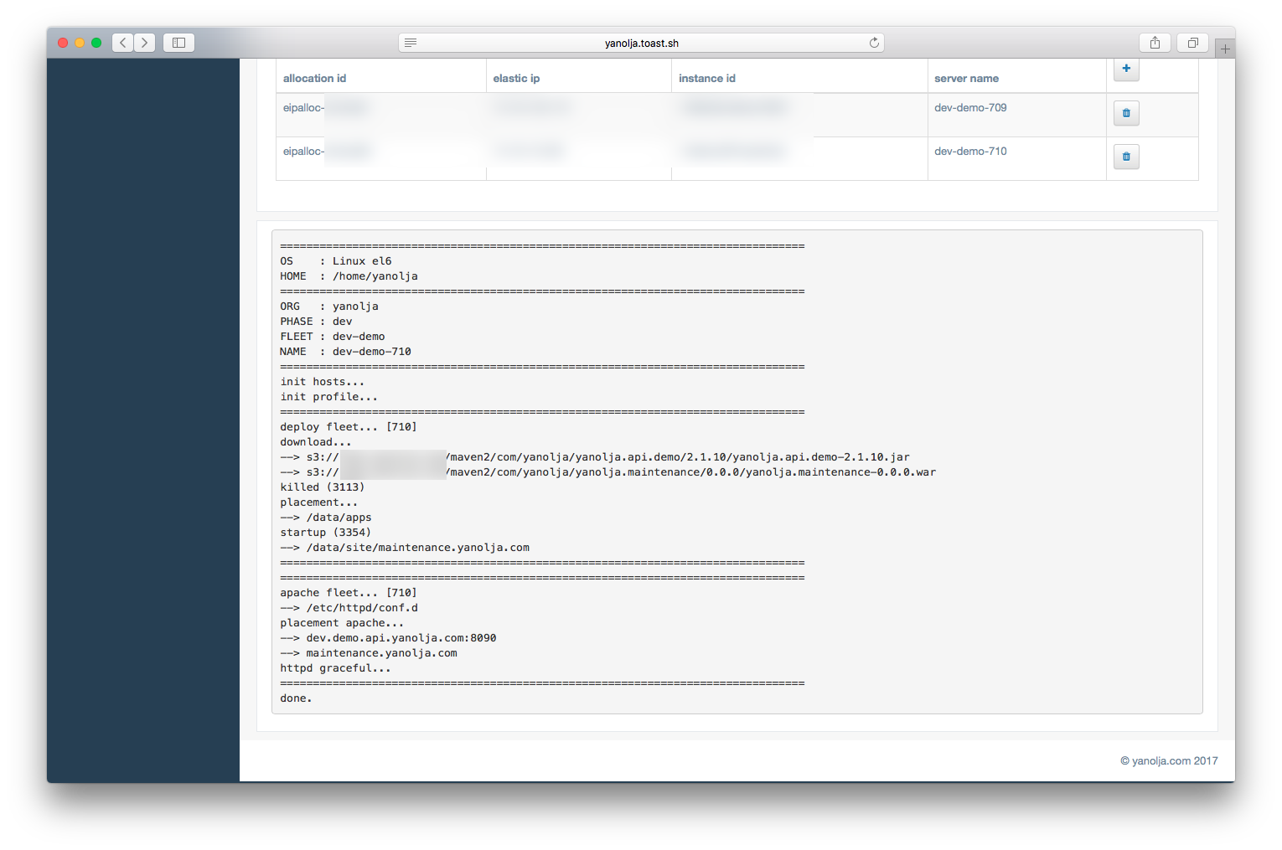Delete the dev-demo-709 row with trash icon
This screenshot has height=850, width=1282.
click(1126, 113)
